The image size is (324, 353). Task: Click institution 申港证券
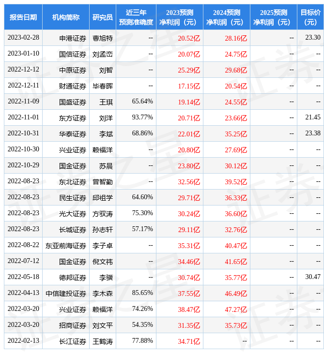click(x=73, y=38)
